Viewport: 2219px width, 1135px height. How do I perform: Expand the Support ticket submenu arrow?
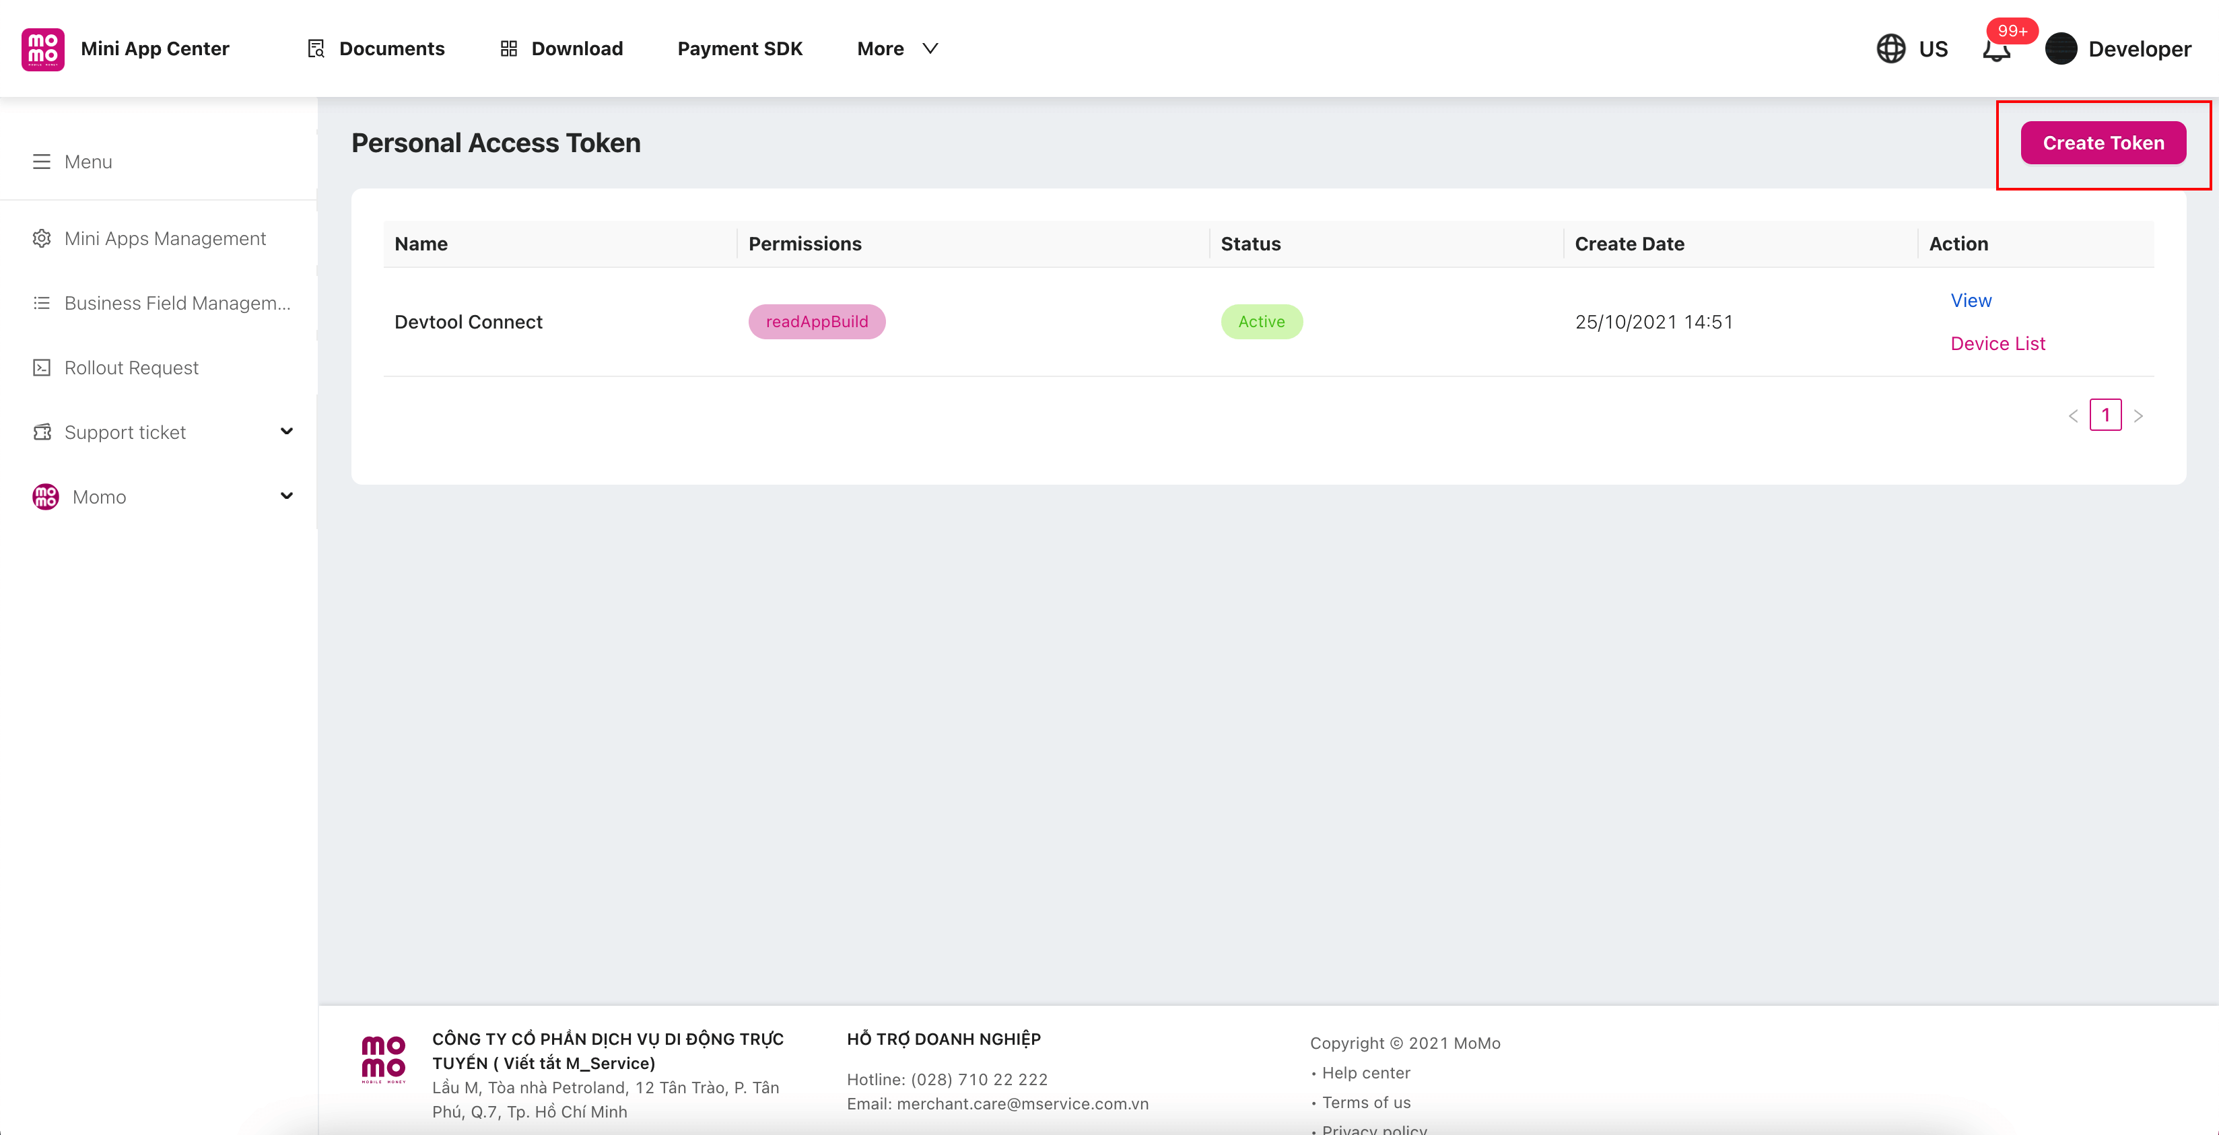(287, 432)
